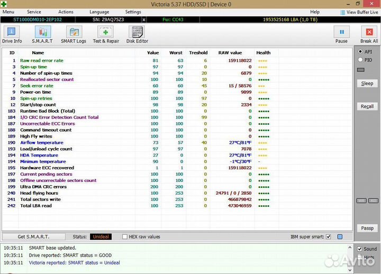Select the API radio button
The width and height of the screenshot is (381, 274).
click(360, 52)
